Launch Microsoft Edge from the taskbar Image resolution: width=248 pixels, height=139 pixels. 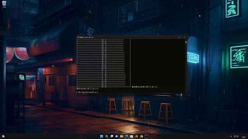point(127,136)
